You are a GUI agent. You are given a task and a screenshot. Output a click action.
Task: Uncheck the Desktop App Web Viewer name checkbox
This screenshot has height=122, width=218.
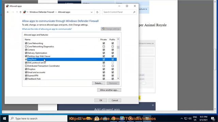(x=26, y=56)
